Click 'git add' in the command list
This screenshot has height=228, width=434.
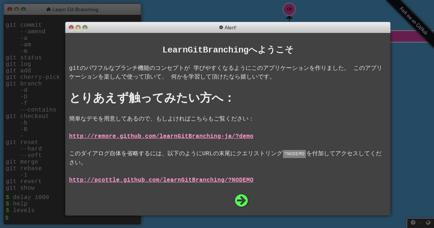coord(18,71)
